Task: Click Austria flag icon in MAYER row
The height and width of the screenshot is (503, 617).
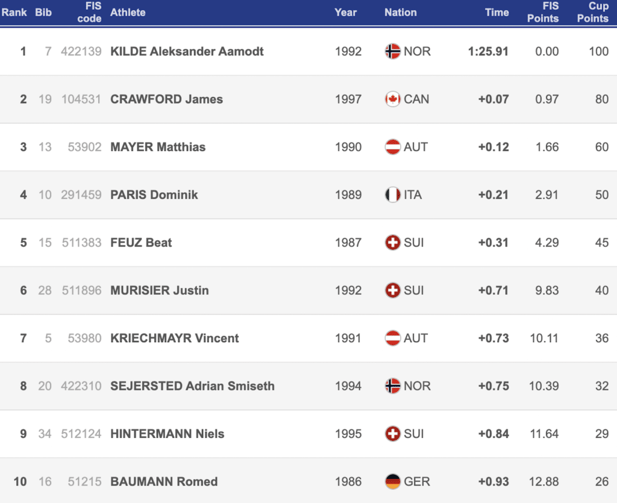Action: [x=392, y=147]
